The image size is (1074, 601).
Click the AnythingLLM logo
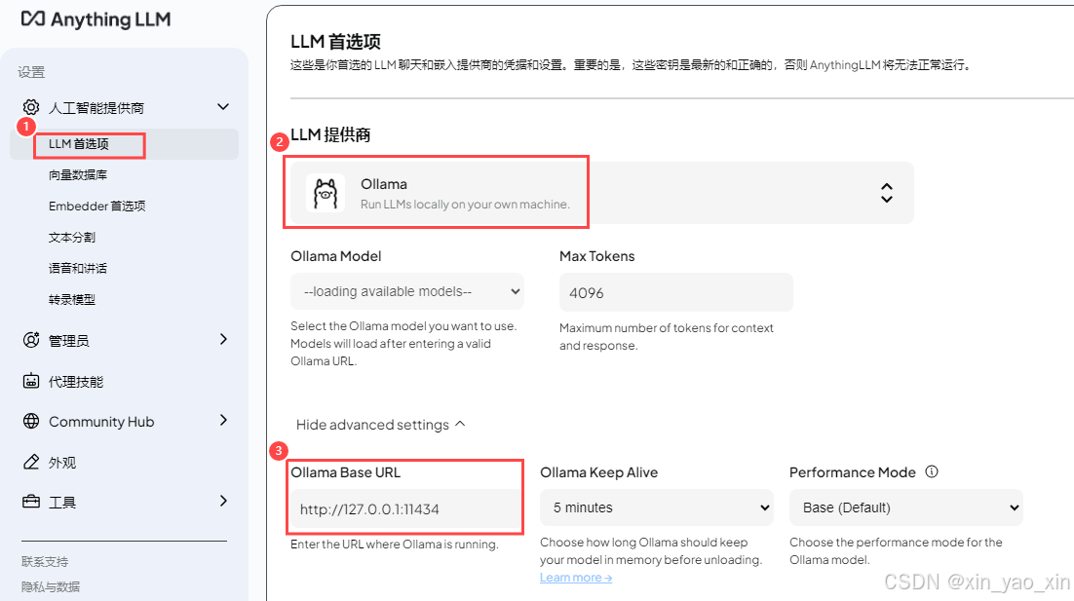pos(96,19)
